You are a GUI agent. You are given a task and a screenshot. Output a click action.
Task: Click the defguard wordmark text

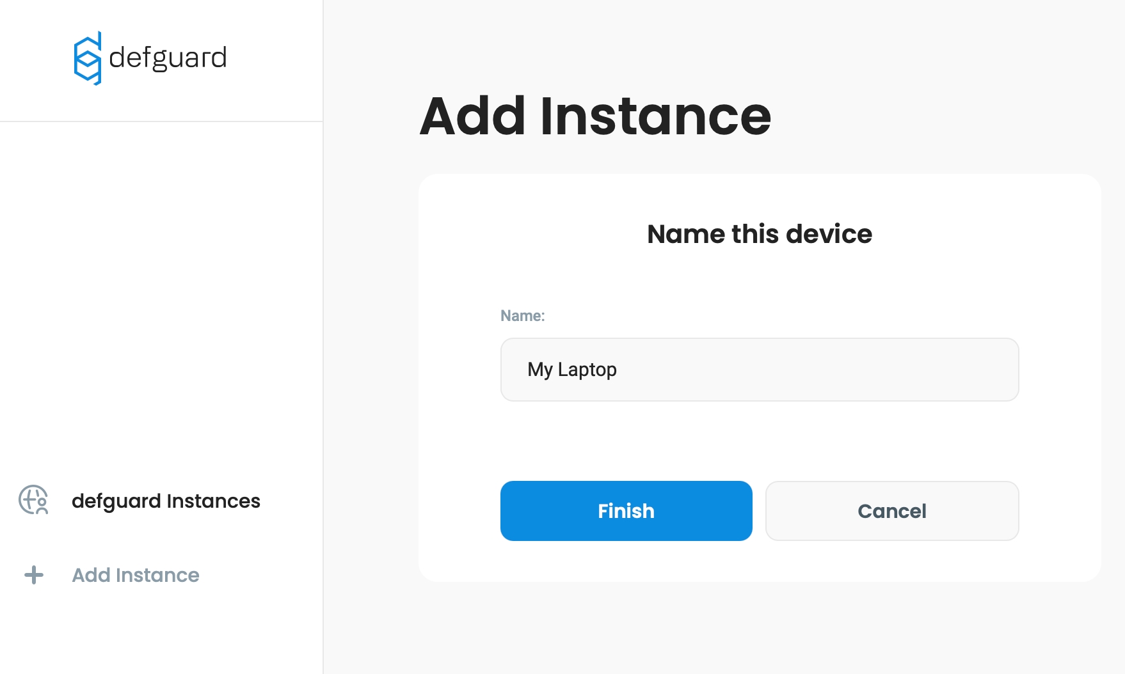[x=168, y=58]
